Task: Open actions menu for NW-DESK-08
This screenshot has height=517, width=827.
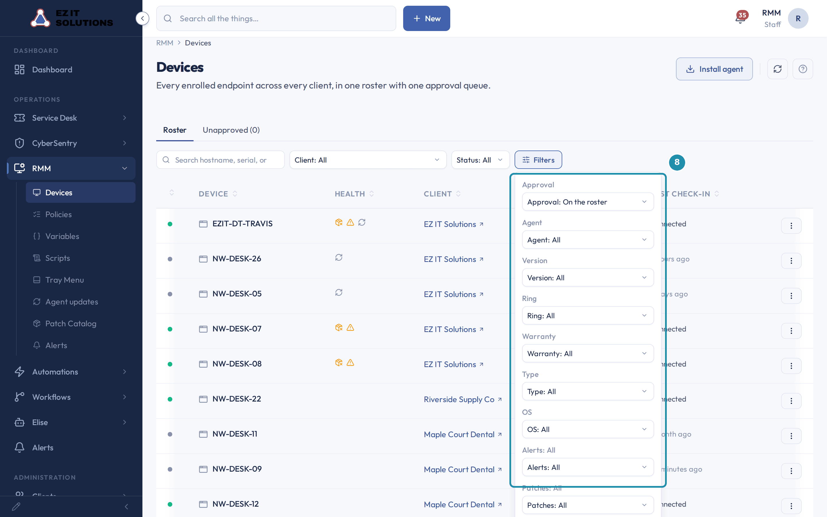Action: (x=791, y=366)
